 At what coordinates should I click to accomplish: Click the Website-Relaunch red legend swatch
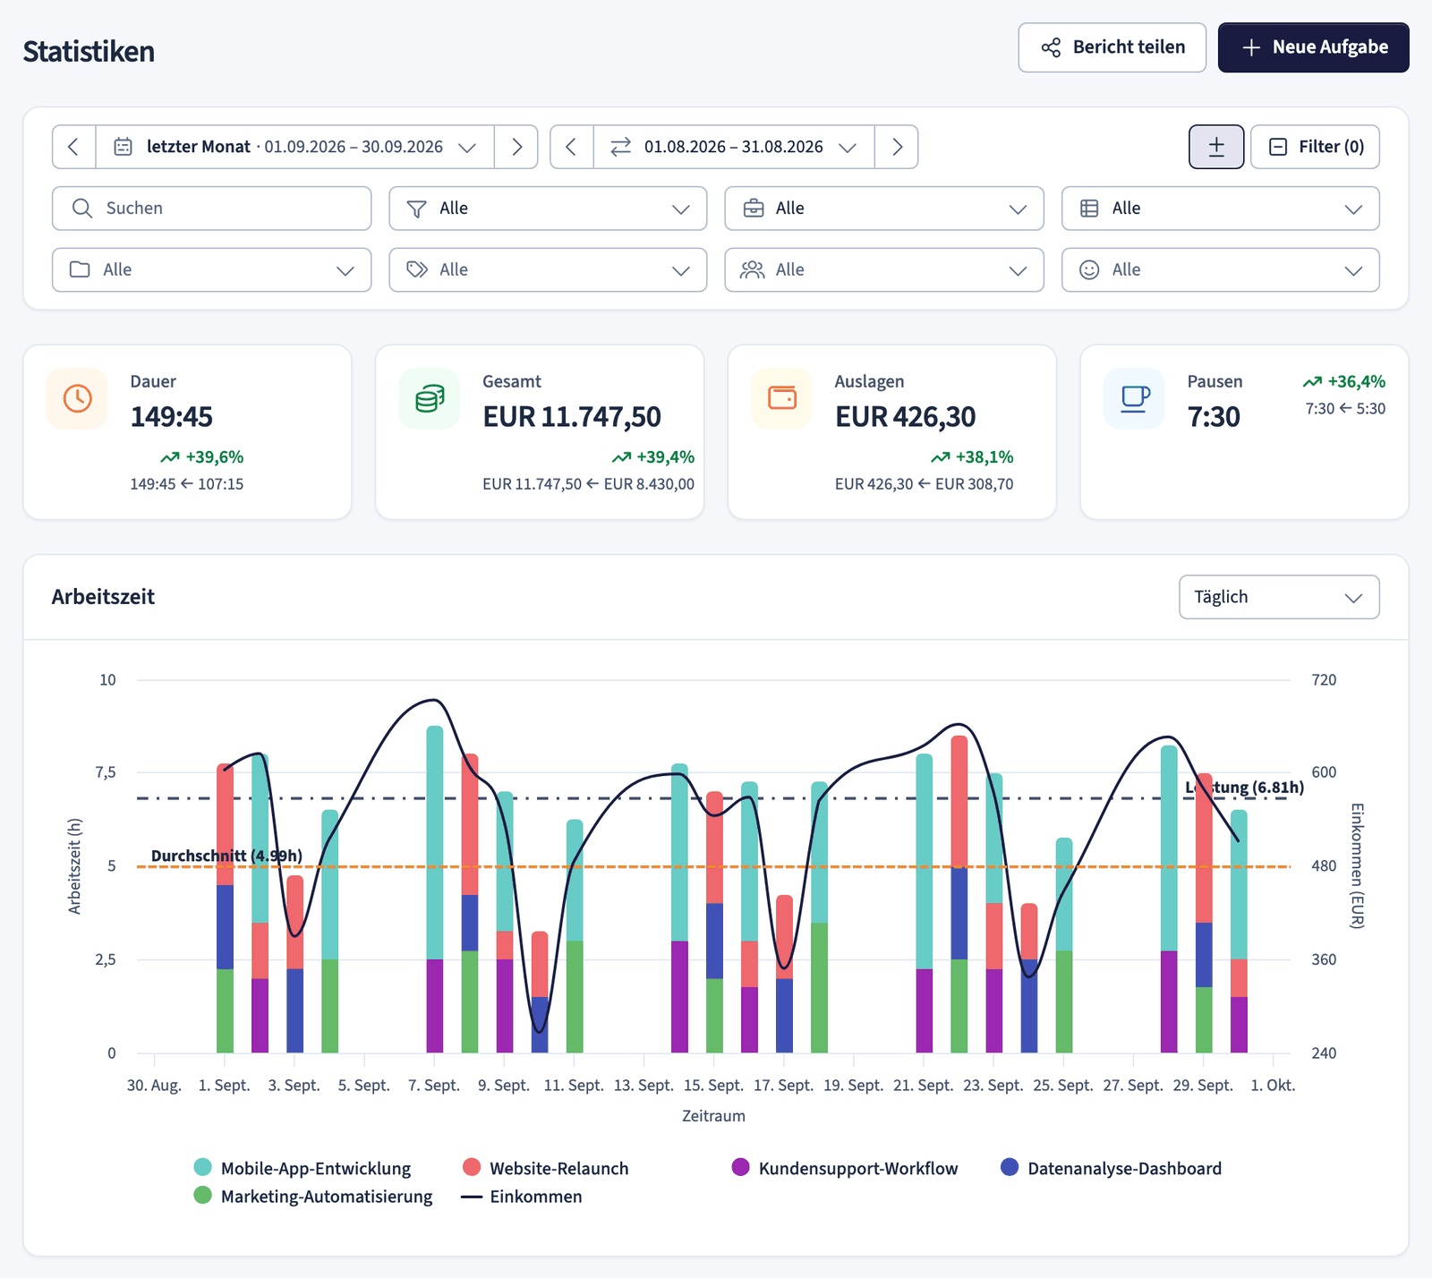pos(472,1167)
